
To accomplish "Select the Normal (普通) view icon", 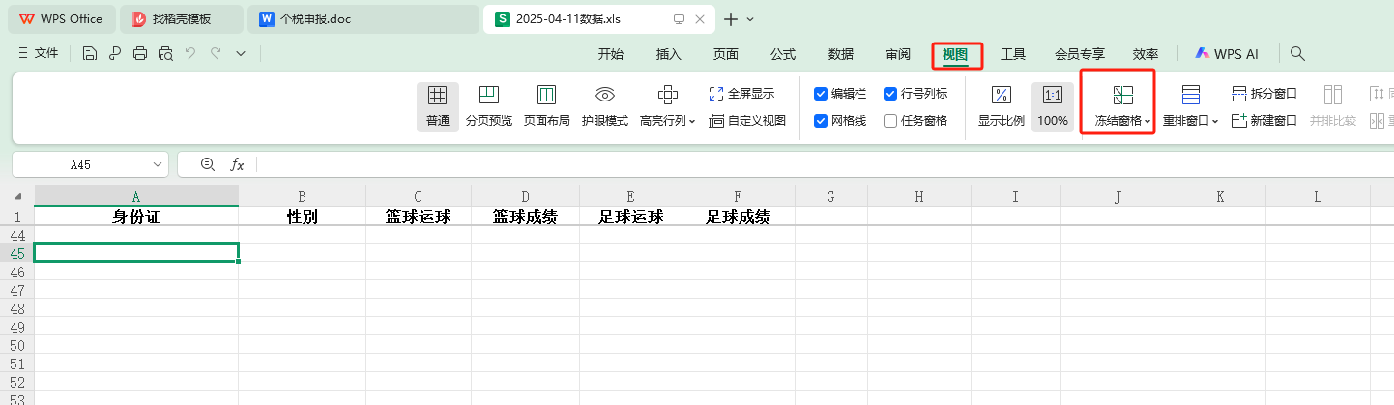I will pyautogui.click(x=437, y=96).
